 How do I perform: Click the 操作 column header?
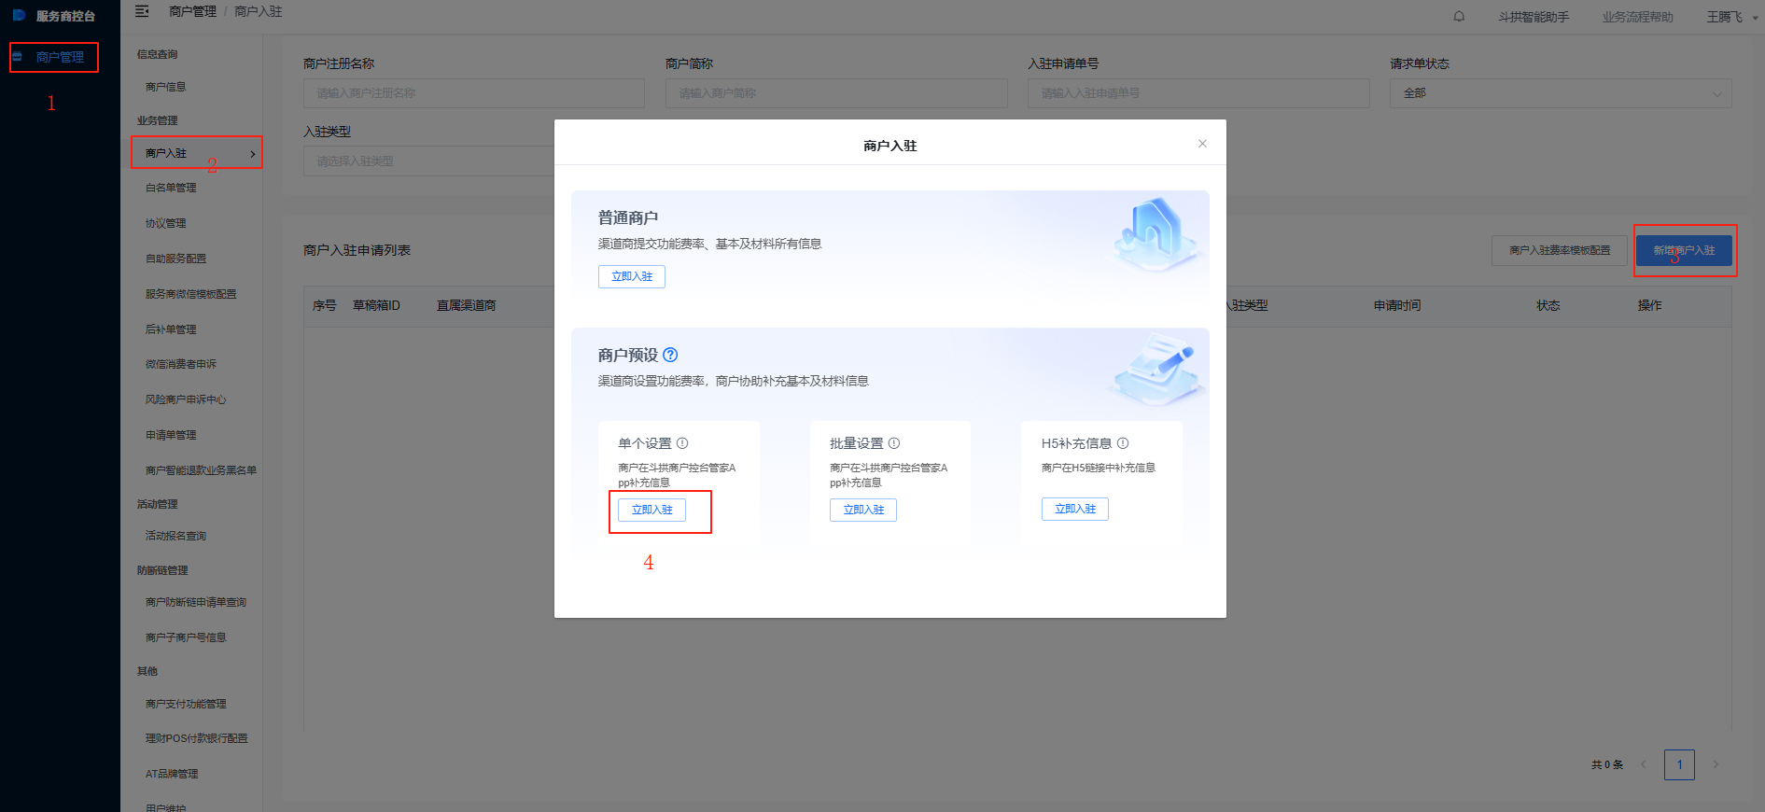click(x=1649, y=305)
